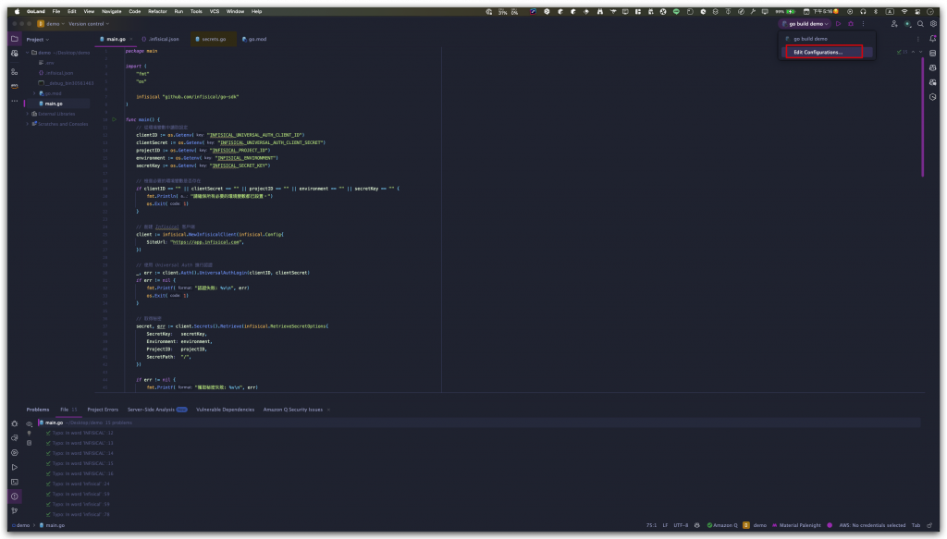The height and width of the screenshot is (539, 947).
Task: Open the Refactor menu
Action: pyautogui.click(x=157, y=11)
